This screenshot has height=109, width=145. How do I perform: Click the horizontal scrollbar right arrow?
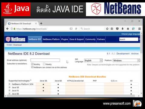139,96
